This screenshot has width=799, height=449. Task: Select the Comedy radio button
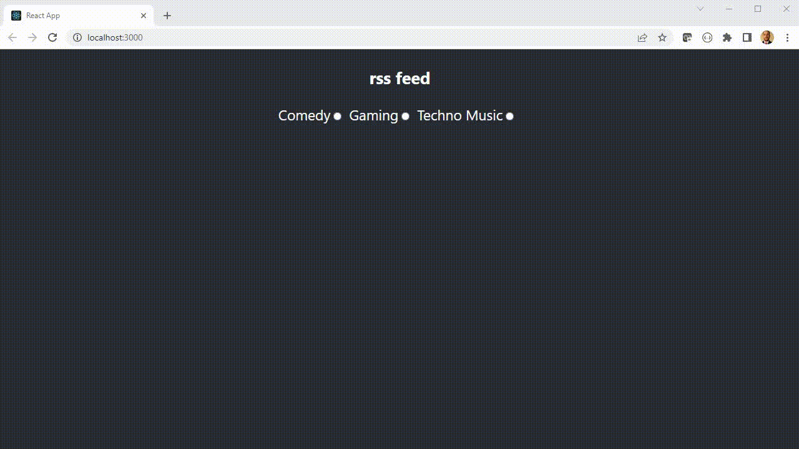[x=338, y=116]
